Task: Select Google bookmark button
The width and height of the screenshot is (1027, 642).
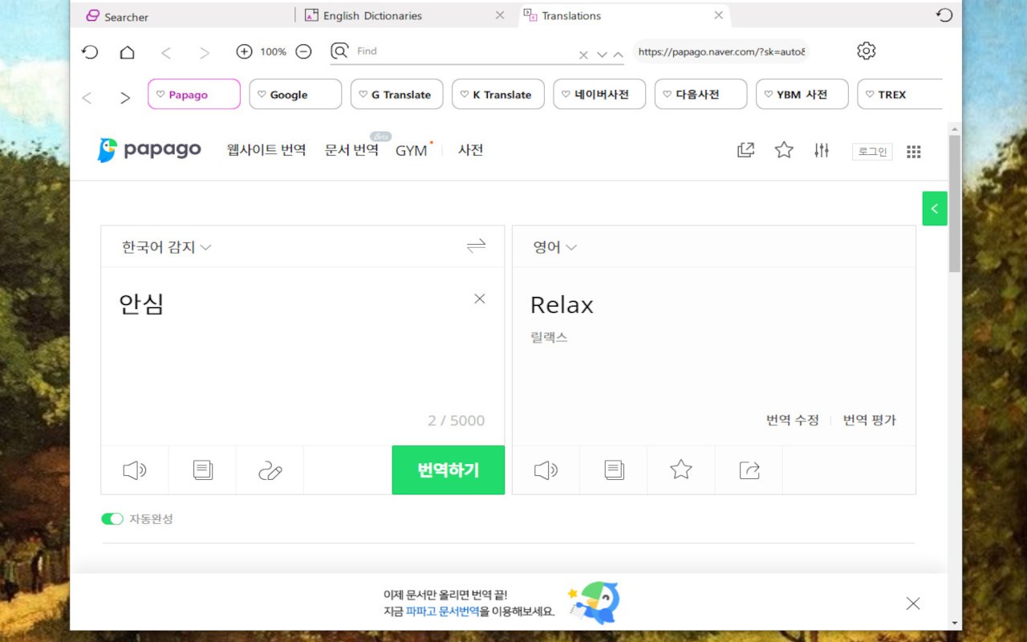Action: [295, 94]
